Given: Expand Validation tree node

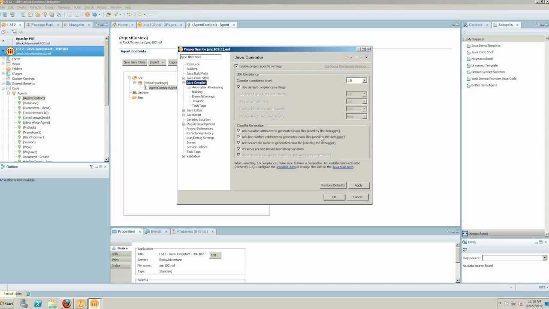Looking at the screenshot, I should tap(184, 156).
